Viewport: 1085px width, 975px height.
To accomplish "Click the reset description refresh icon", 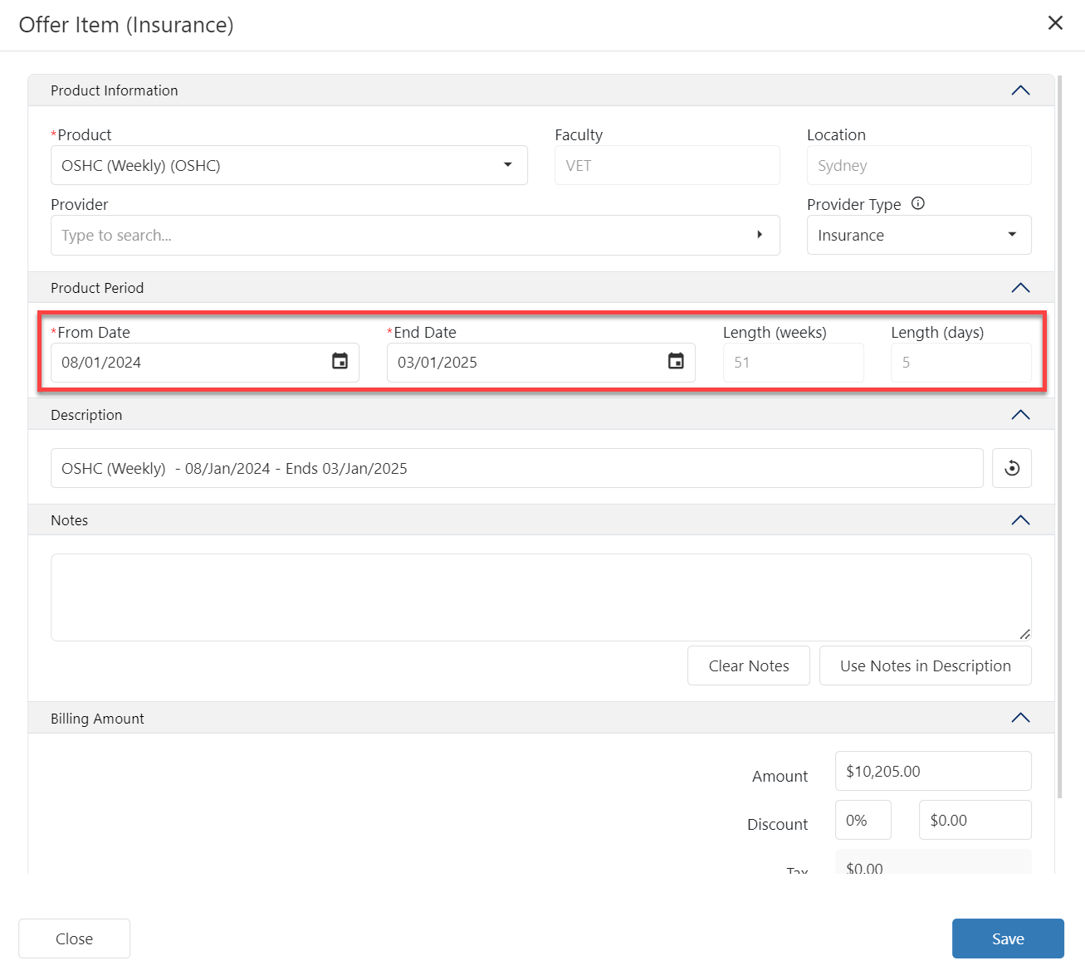I will tap(1011, 468).
